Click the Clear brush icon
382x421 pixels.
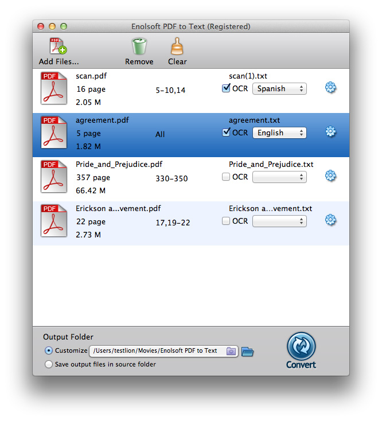pos(177,46)
